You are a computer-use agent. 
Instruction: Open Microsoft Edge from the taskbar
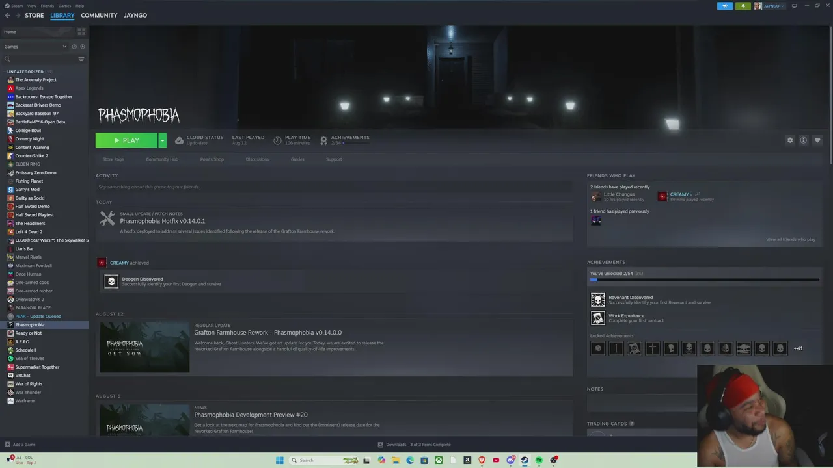tap(410, 460)
